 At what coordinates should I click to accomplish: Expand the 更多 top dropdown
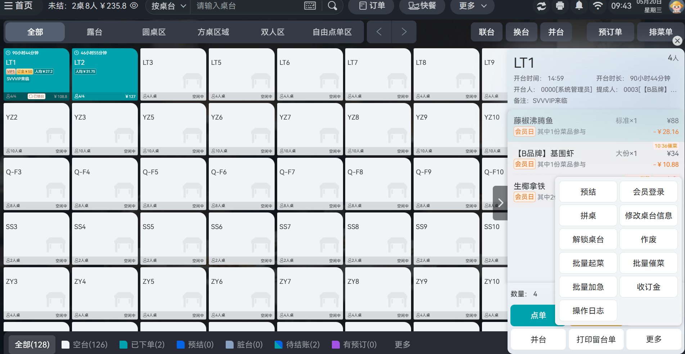coord(473,6)
